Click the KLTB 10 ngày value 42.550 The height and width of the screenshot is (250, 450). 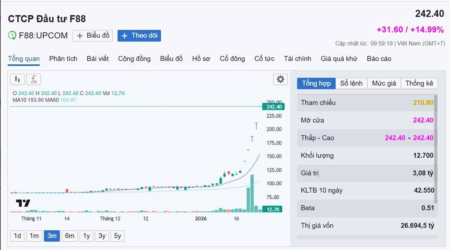(424, 190)
